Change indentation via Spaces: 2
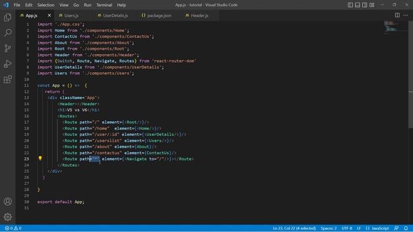The height and width of the screenshot is (232, 413). [328, 228]
